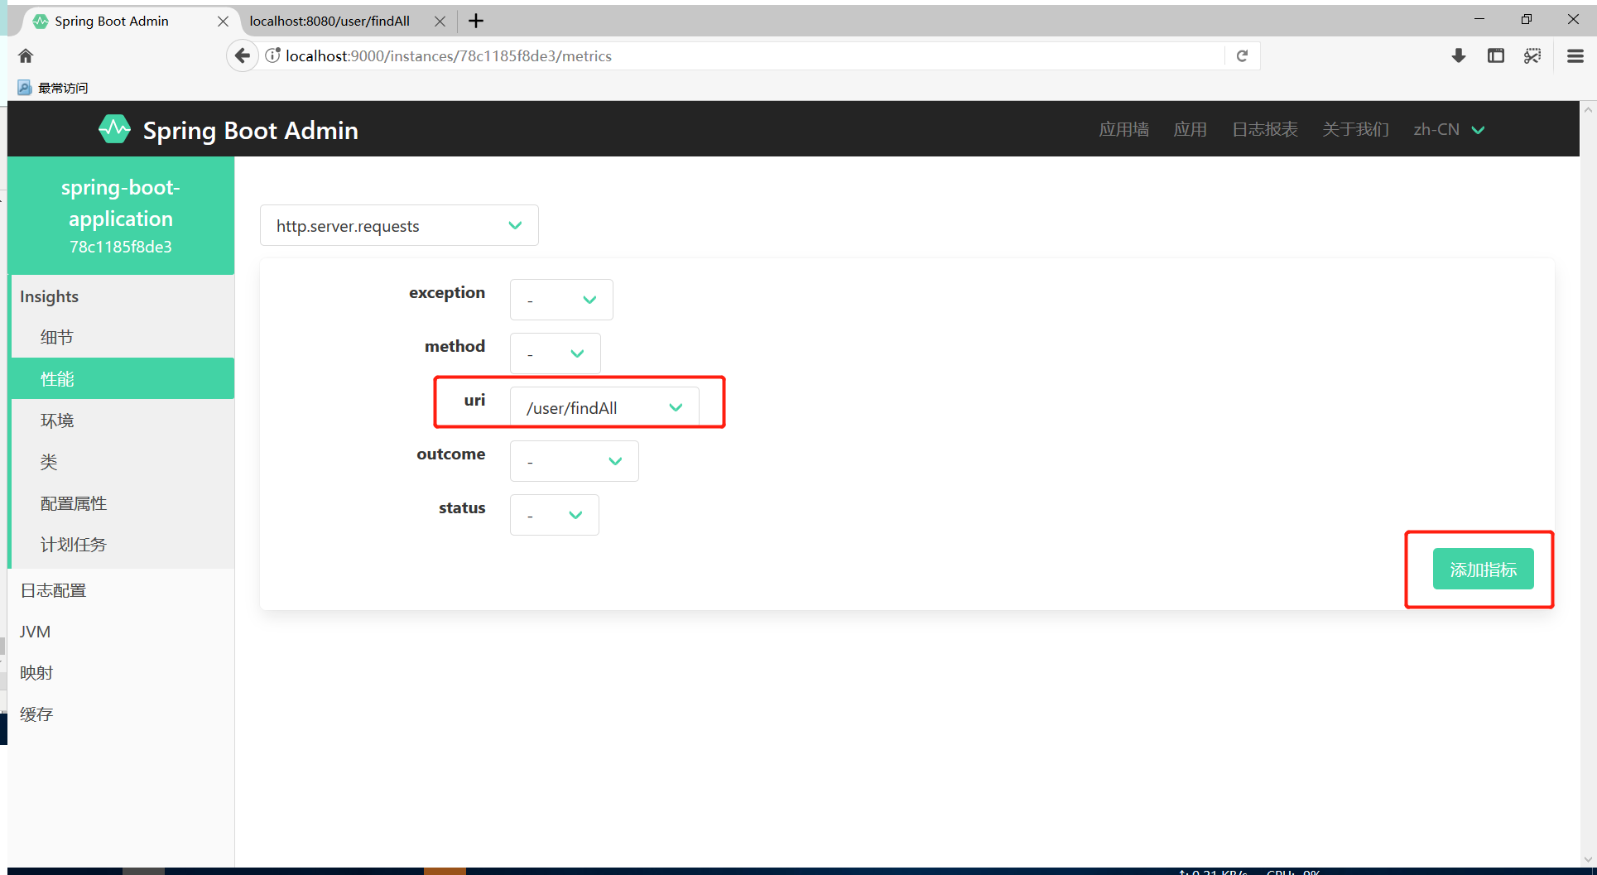Open 类 in the sidebar

[x=123, y=461]
